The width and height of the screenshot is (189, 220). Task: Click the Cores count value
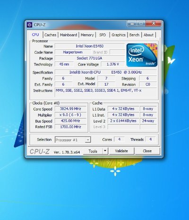119,140
